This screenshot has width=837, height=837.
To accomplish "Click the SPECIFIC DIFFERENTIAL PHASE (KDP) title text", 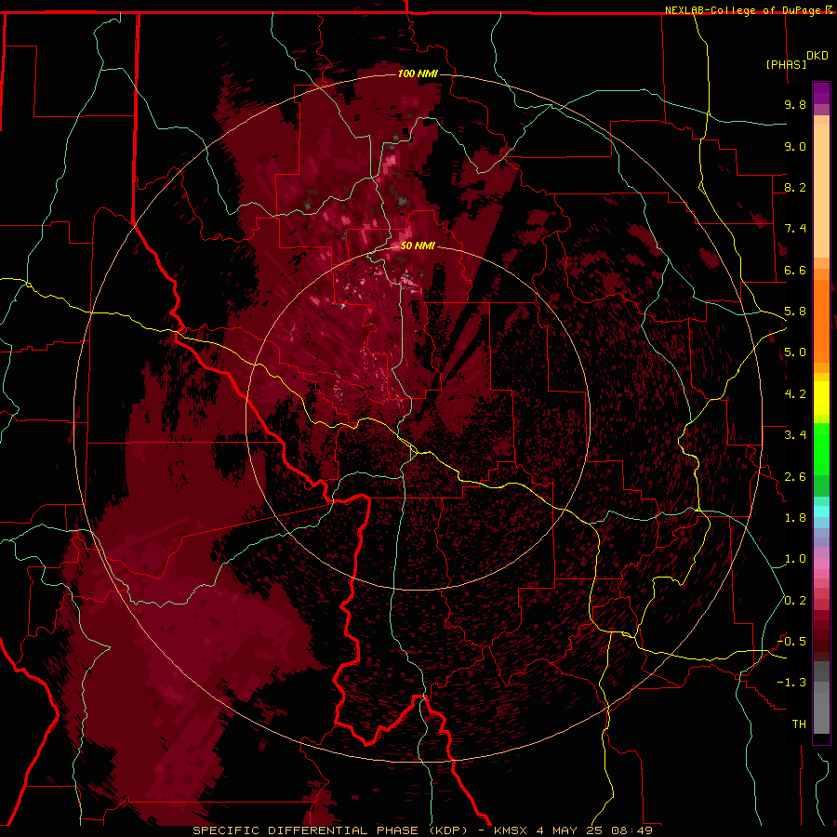I will point(332,830).
